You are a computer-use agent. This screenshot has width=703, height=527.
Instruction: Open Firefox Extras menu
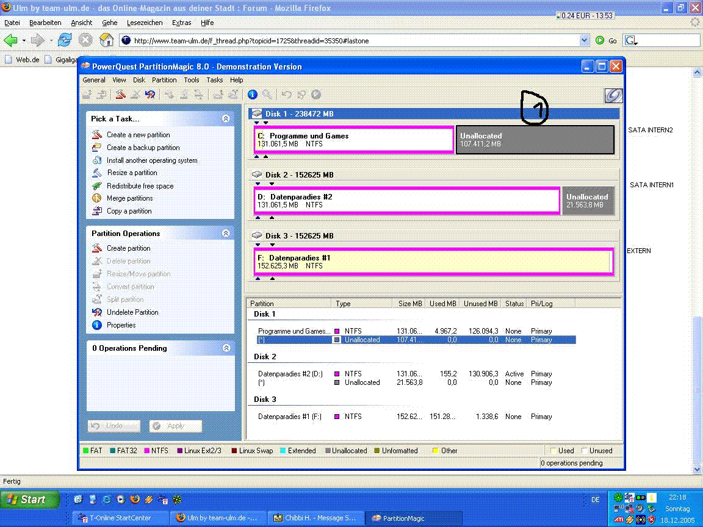pos(181,23)
